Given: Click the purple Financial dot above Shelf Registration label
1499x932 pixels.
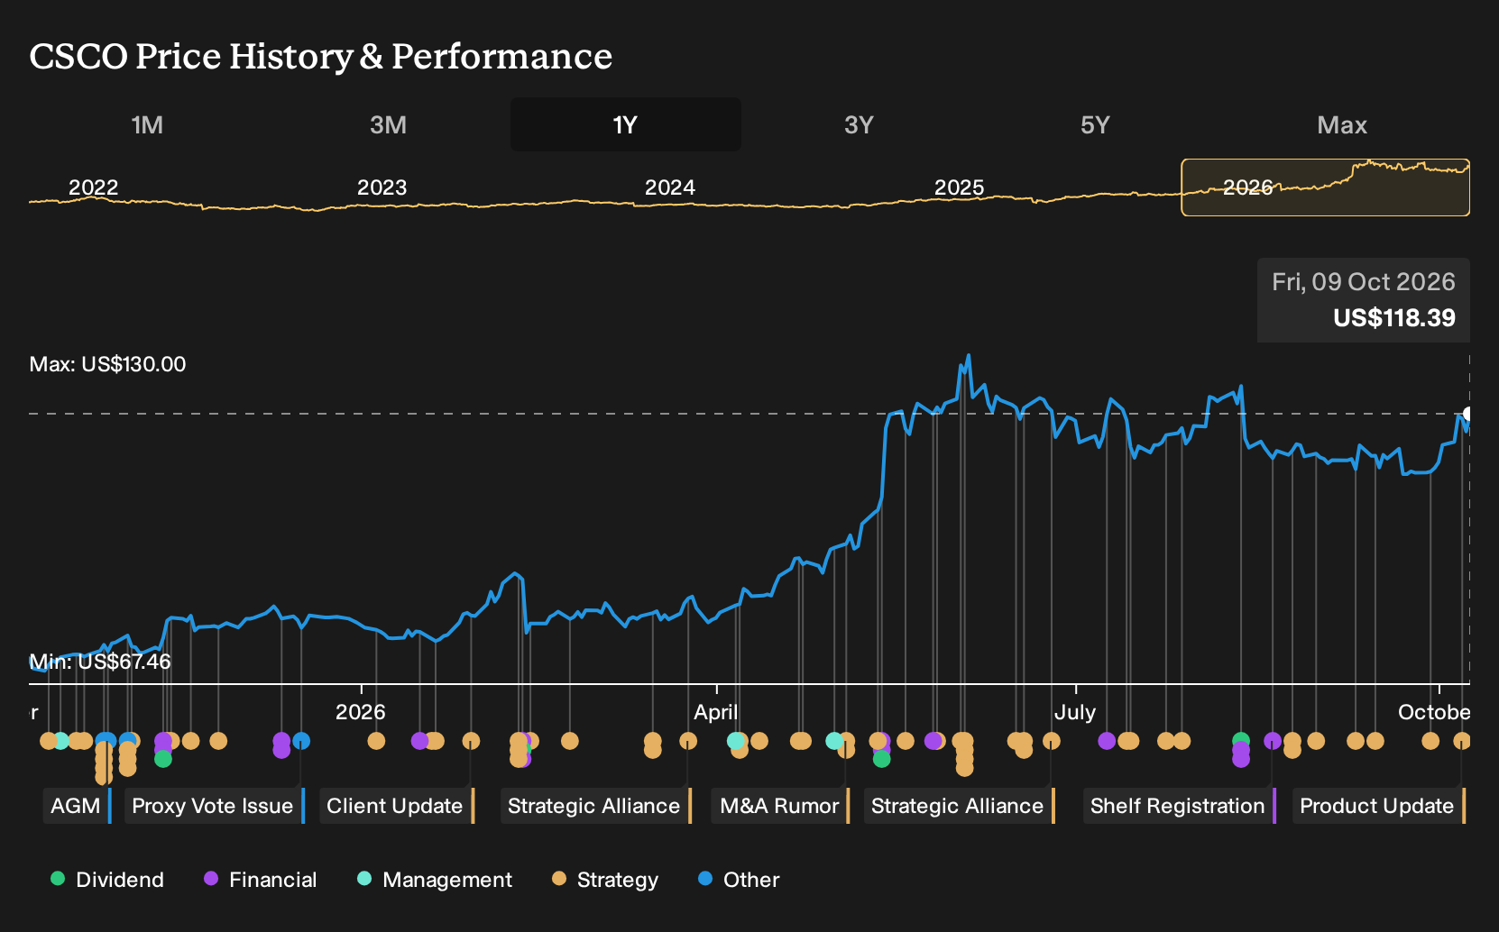Looking at the screenshot, I should point(1272,741).
